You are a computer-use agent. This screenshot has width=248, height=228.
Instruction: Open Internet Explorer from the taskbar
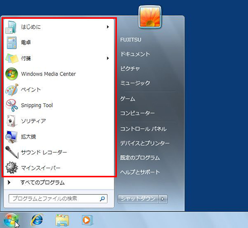(37, 220)
